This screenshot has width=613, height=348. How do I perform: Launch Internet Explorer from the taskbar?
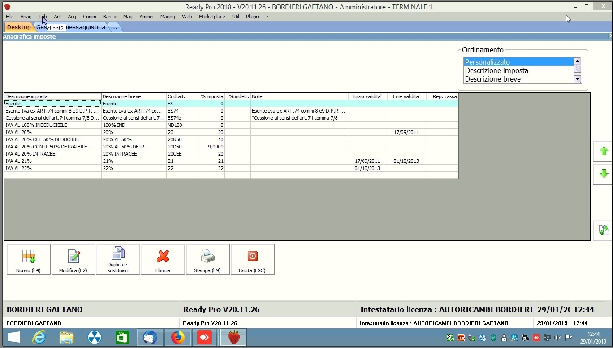click(x=39, y=338)
